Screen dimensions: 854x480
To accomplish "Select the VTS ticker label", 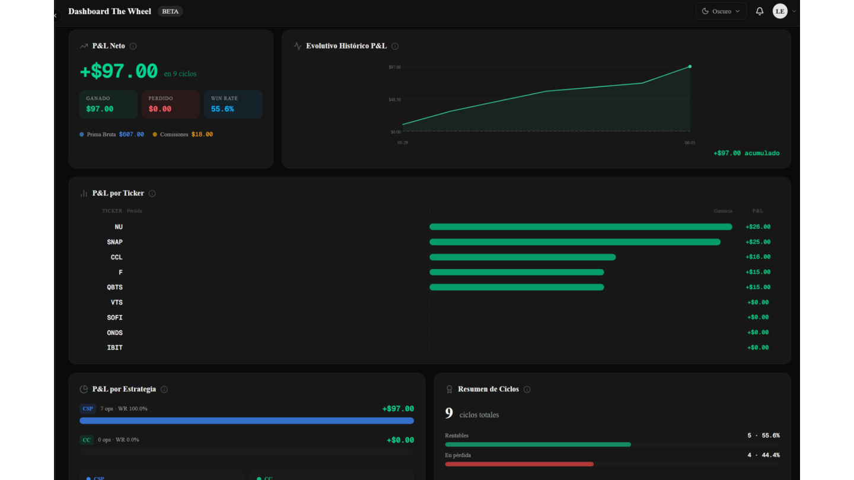I will pyautogui.click(x=117, y=302).
